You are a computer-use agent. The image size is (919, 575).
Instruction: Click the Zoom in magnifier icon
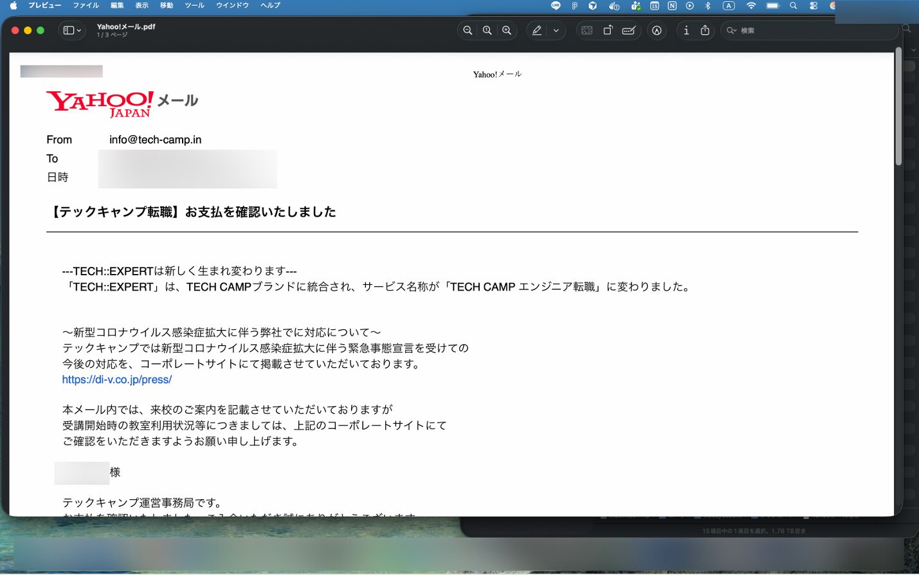click(507, 30)
